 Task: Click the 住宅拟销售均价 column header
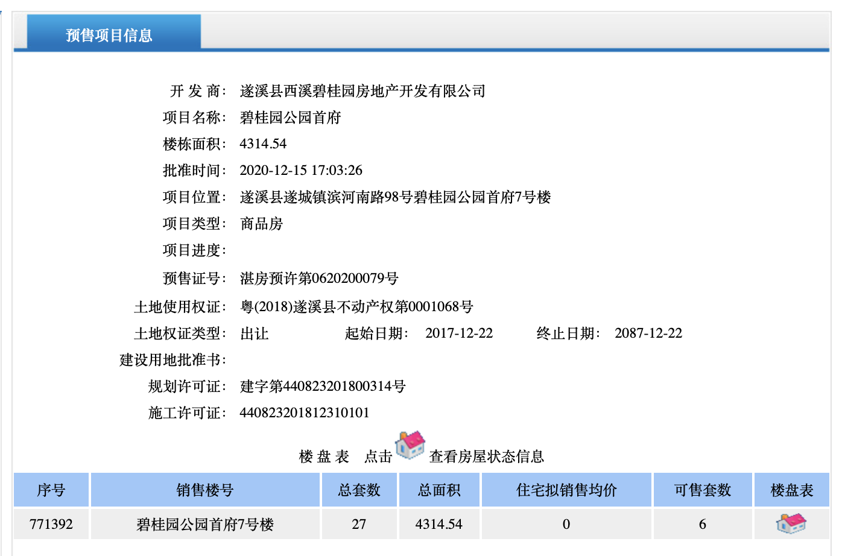(x=566, y=490)
